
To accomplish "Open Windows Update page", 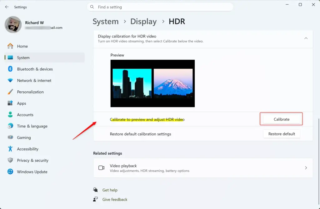I will [44, 172].
